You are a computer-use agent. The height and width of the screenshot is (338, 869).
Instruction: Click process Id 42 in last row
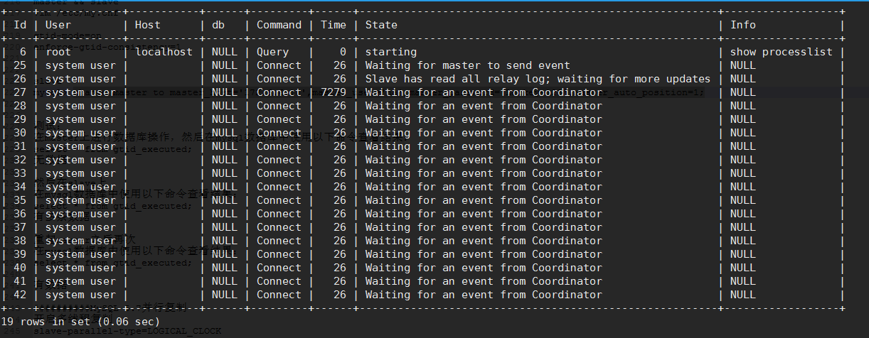pyautogui.click(x=20, y=295)
